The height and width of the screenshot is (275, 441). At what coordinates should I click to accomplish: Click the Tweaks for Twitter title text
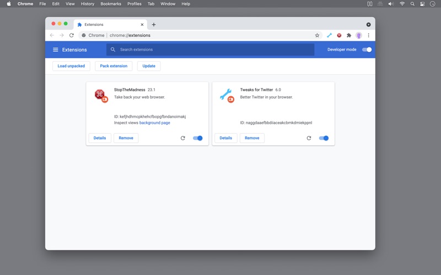(256, 90)
